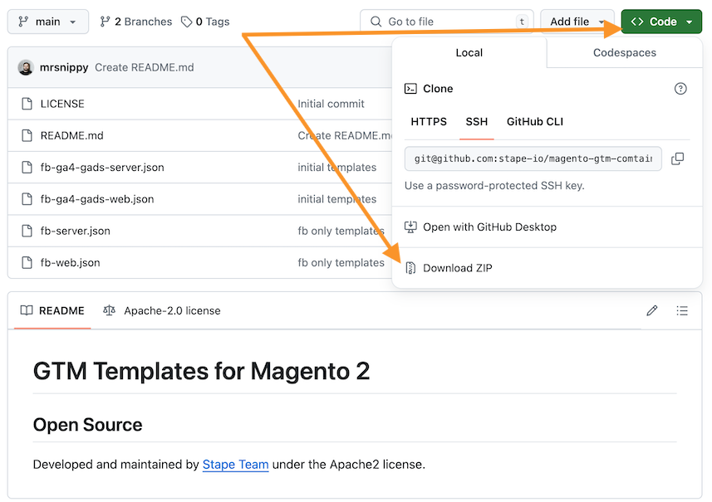Edit README with the pencil icon

tap(652, 310)
